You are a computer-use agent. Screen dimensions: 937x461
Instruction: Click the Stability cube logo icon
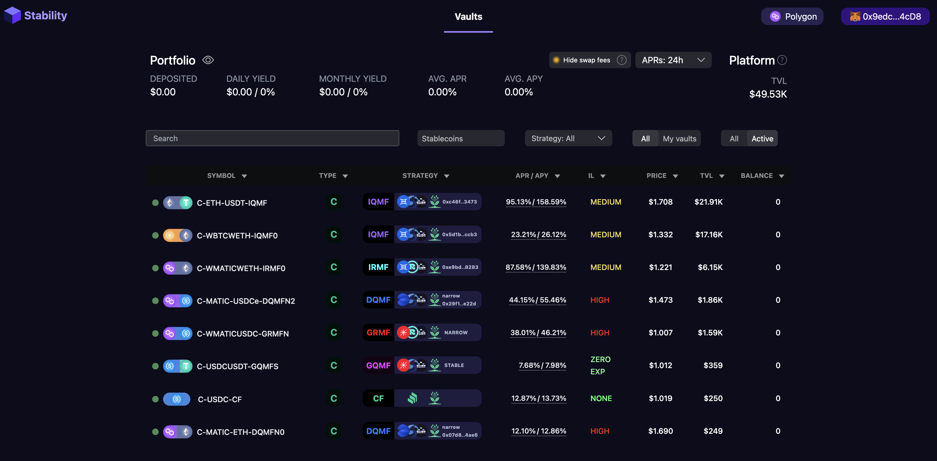[x=12, y=15]
